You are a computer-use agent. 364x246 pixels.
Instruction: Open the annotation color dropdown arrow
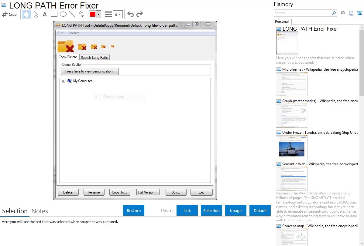[99, 14]
